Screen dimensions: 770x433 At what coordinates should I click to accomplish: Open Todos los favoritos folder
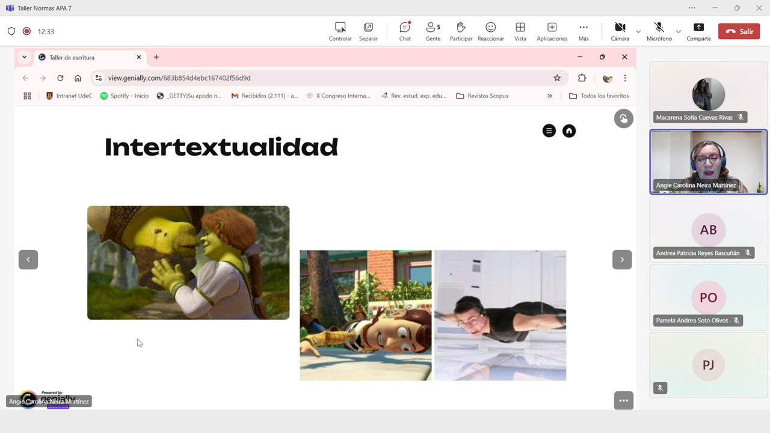[599, 96]
